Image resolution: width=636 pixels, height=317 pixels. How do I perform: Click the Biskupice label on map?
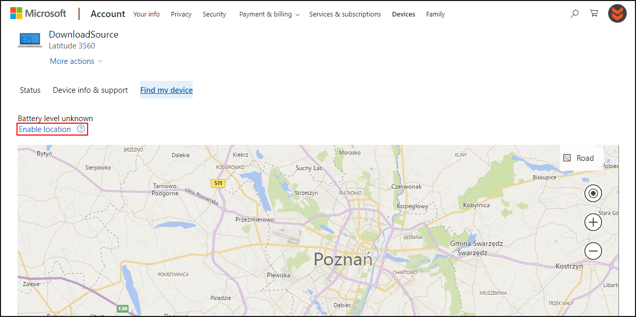tap(544, 177)
